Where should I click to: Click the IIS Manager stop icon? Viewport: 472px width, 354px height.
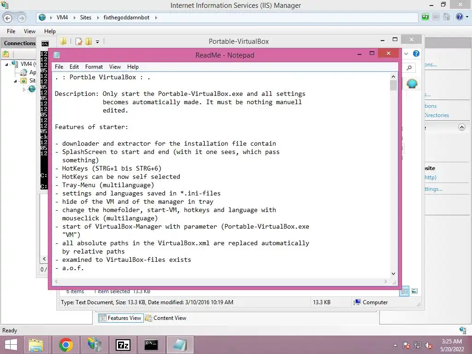436,17
